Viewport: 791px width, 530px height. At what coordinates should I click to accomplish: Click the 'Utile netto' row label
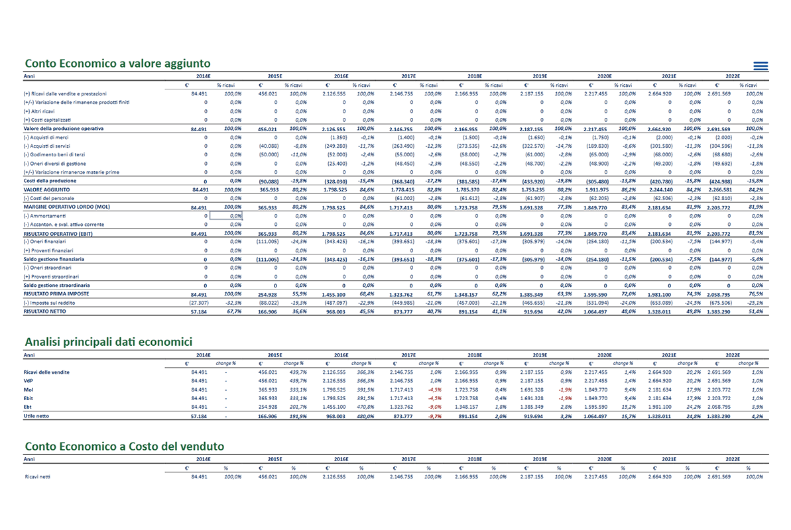(36, 416)
